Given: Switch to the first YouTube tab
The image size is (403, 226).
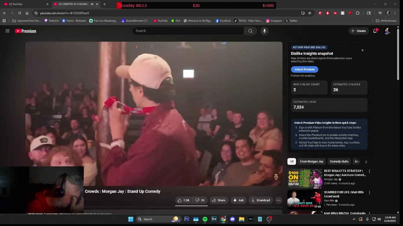Looking at the screenshot, I should coord(25,4).
